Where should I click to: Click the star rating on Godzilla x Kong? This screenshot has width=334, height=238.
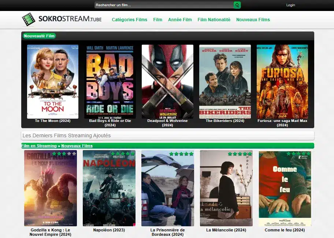click(64, 153)
